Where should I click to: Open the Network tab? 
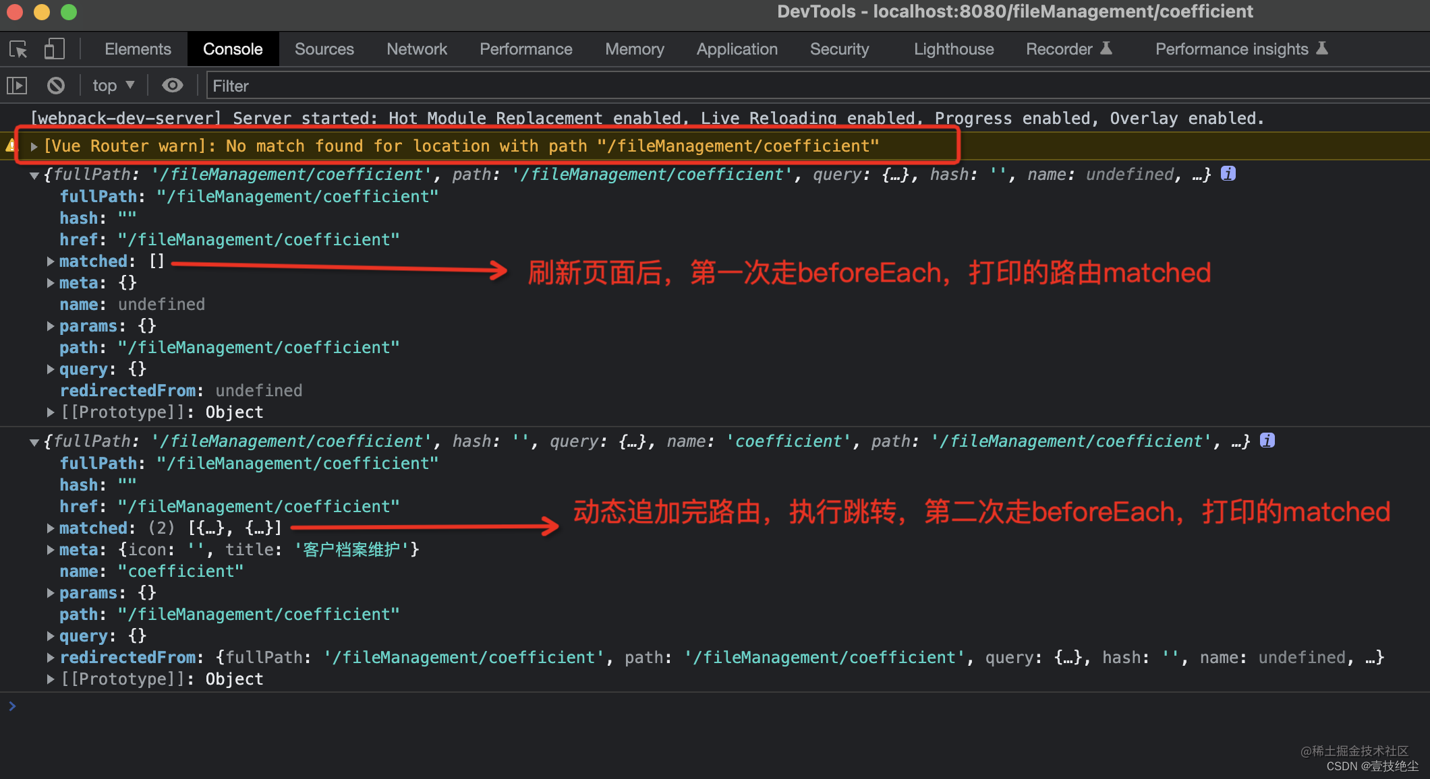417,49
